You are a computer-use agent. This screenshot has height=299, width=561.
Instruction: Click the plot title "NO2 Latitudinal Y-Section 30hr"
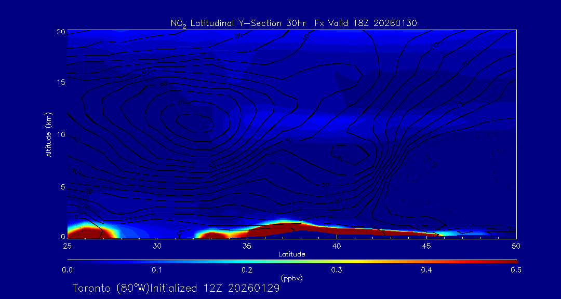click(237, 23)
